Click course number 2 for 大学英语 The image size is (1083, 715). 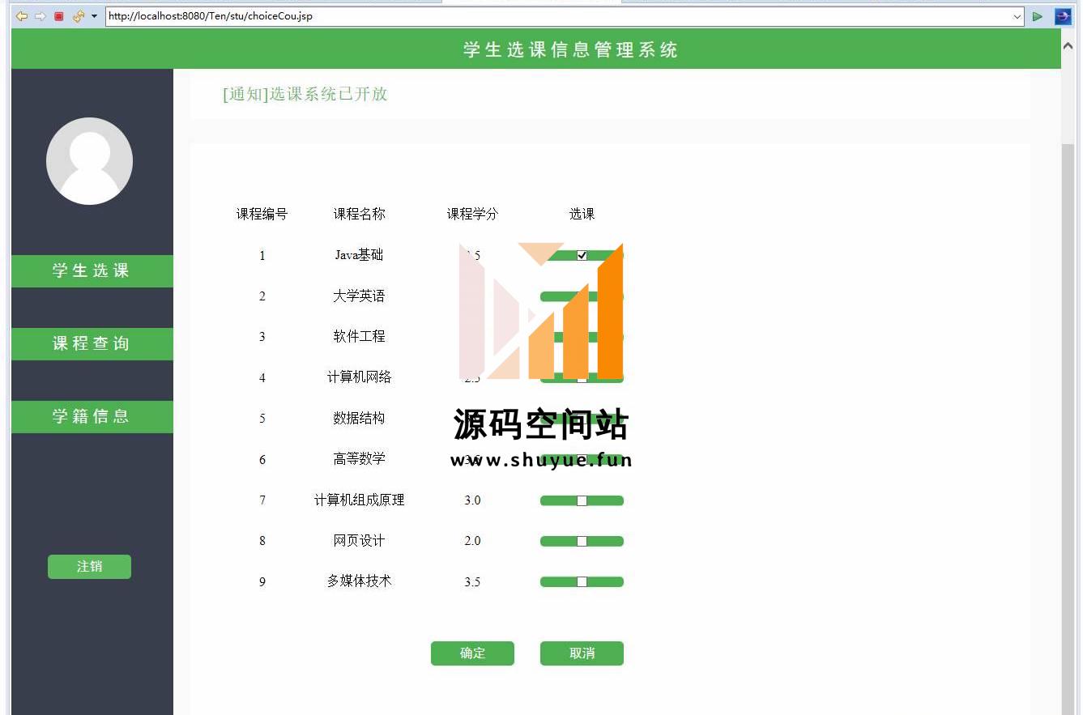click(262, 296)
